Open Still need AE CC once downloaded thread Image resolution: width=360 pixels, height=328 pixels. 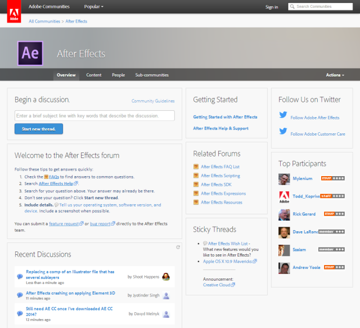pyautogui.click(x=69, y=312)
